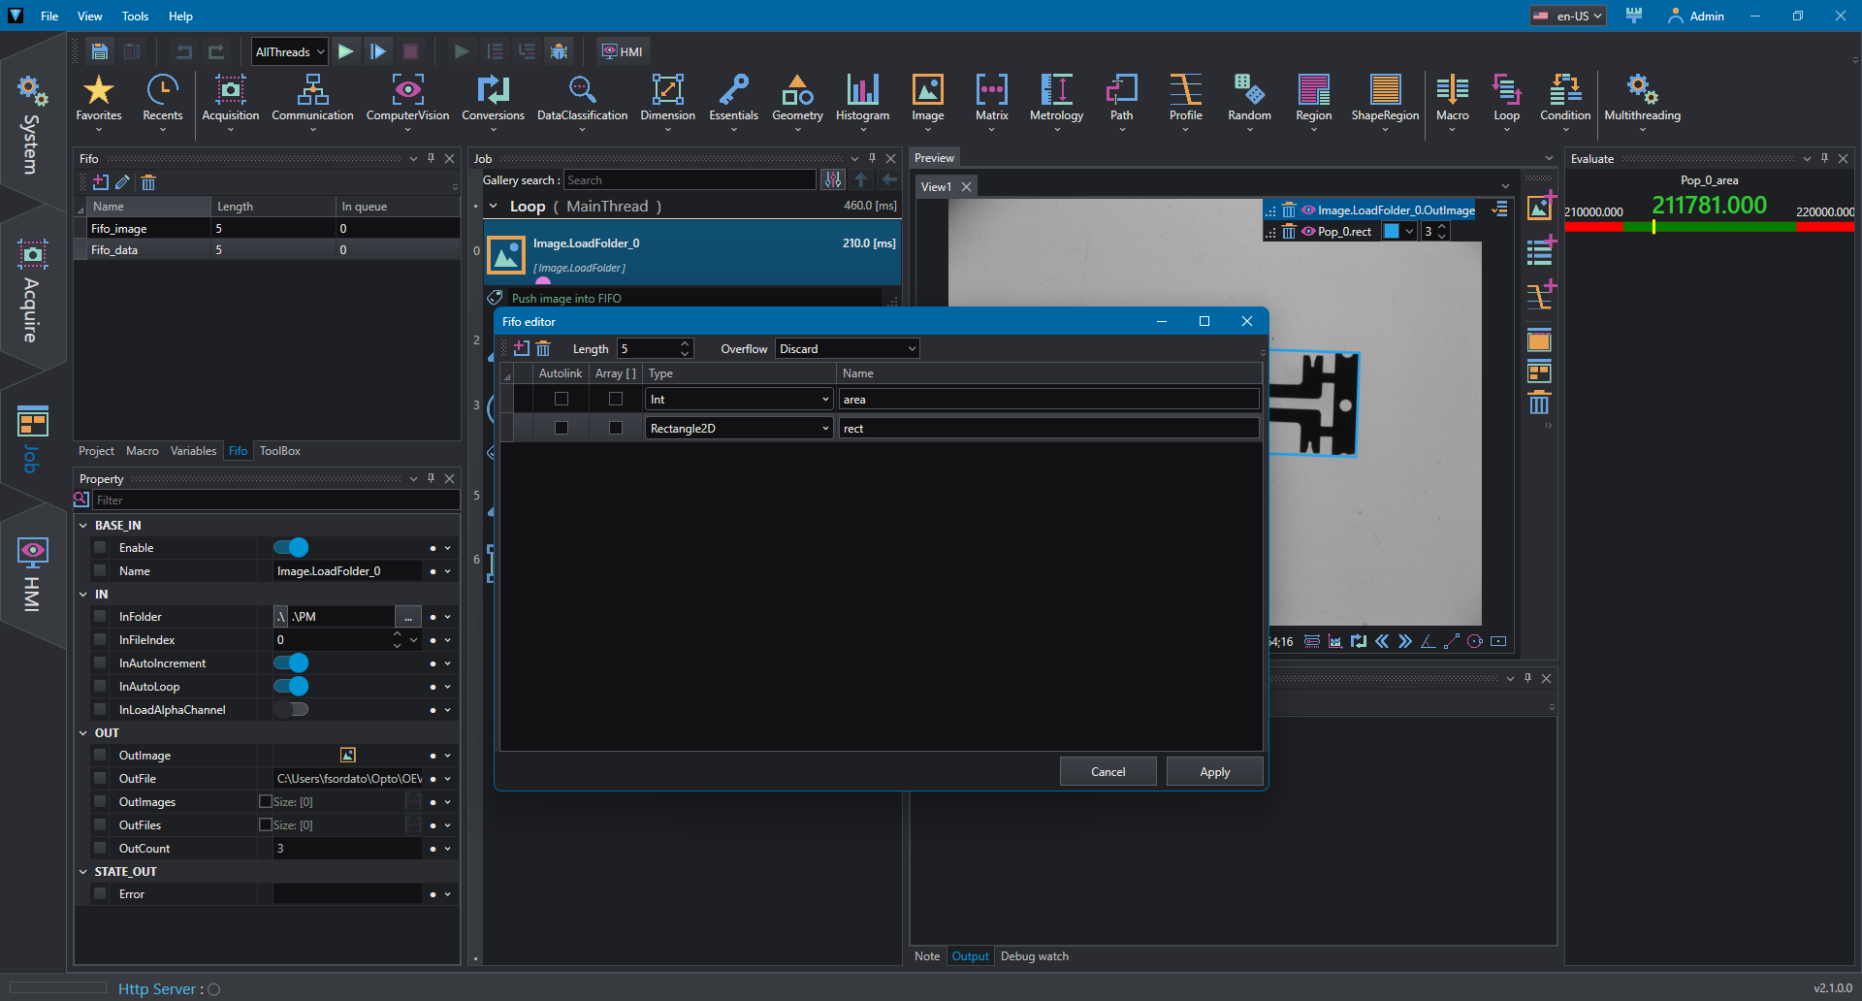Open the Essentials tools

734,100
